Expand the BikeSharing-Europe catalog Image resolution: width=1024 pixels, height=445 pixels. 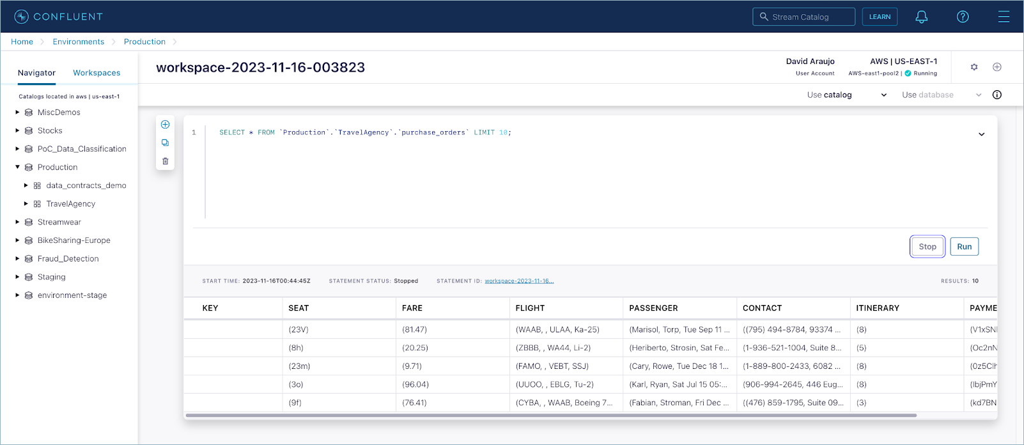[x=17, y=240]
